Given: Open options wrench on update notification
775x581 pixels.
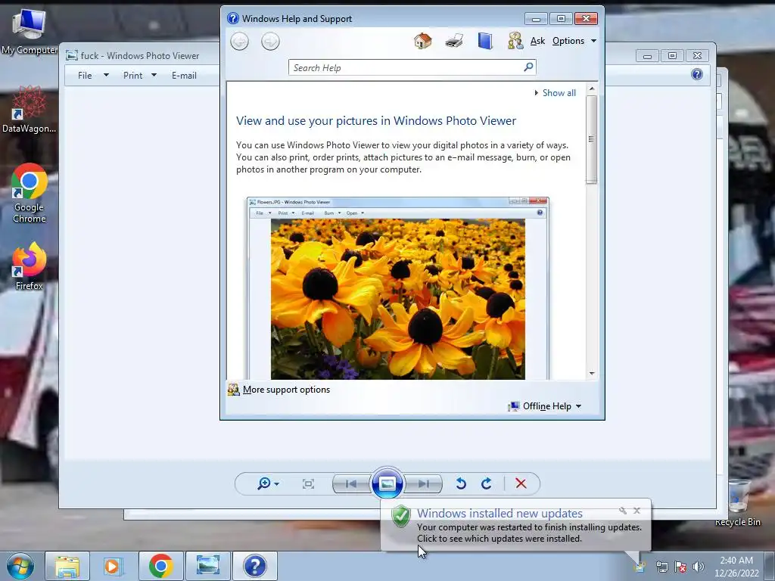Looking at the screenshot, I should point(623,511).
